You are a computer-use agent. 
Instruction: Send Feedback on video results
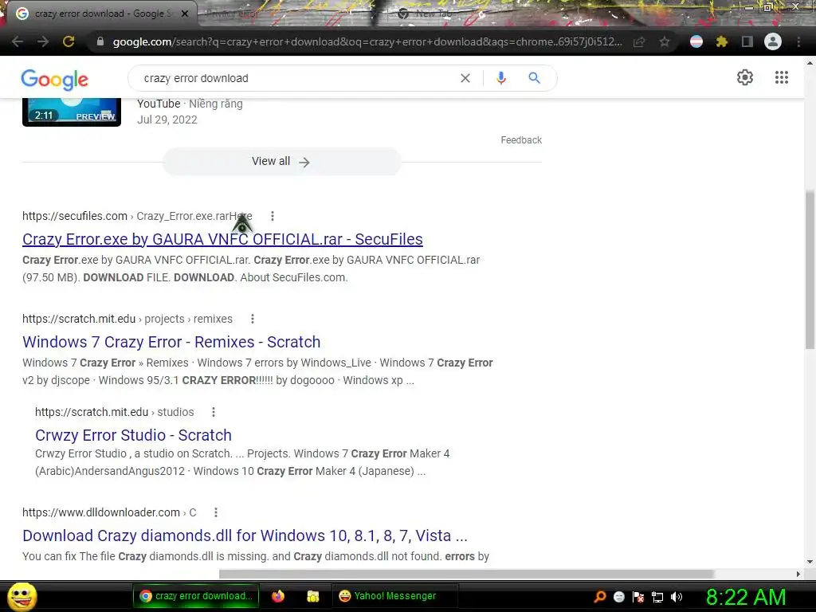521,140
